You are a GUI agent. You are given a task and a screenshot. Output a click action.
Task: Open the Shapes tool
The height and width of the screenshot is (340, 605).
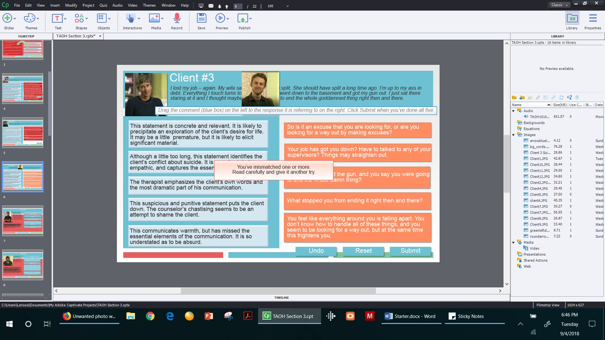[79, 19]
